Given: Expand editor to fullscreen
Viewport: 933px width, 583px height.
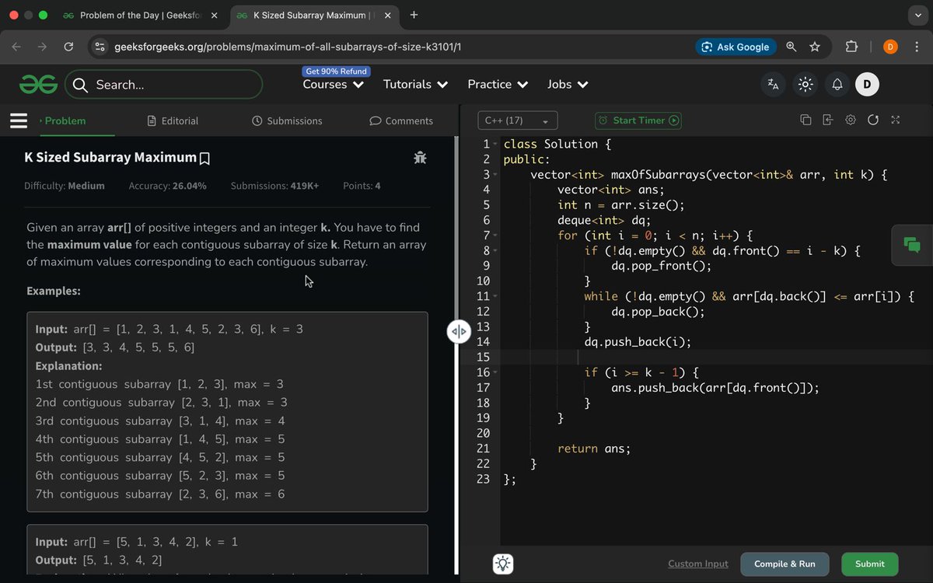Looking at the screenshot, I should (x=896, y=120).
